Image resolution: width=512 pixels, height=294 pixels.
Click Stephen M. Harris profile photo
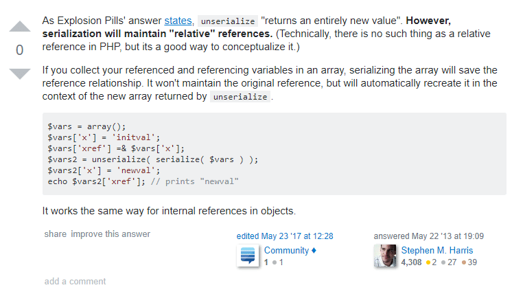(384, 256)
